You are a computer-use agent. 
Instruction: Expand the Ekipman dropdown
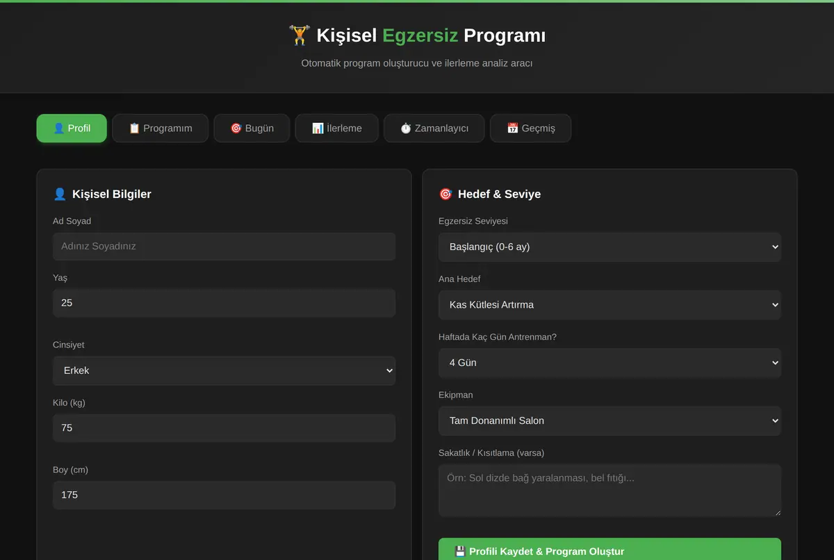610,420
